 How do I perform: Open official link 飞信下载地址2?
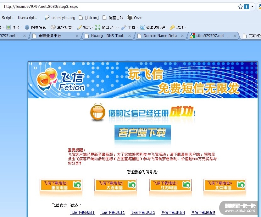112,213
